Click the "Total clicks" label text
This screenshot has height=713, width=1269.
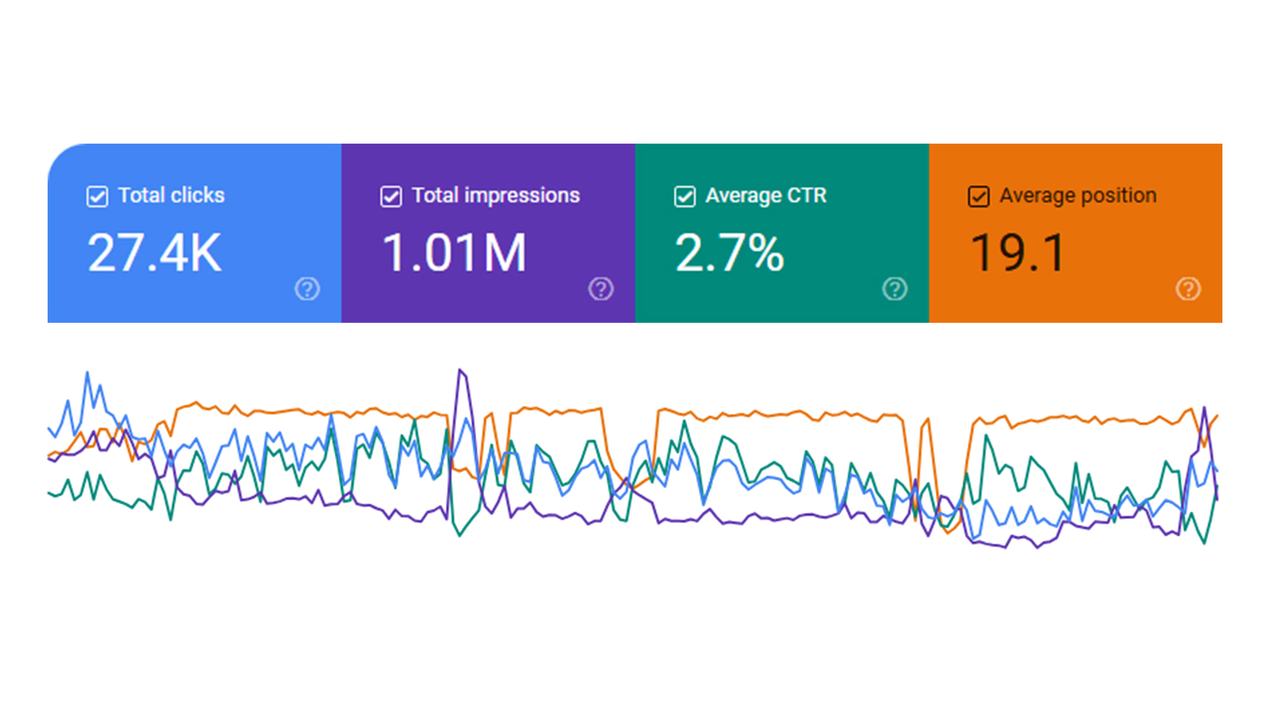(x=172, y=196)
